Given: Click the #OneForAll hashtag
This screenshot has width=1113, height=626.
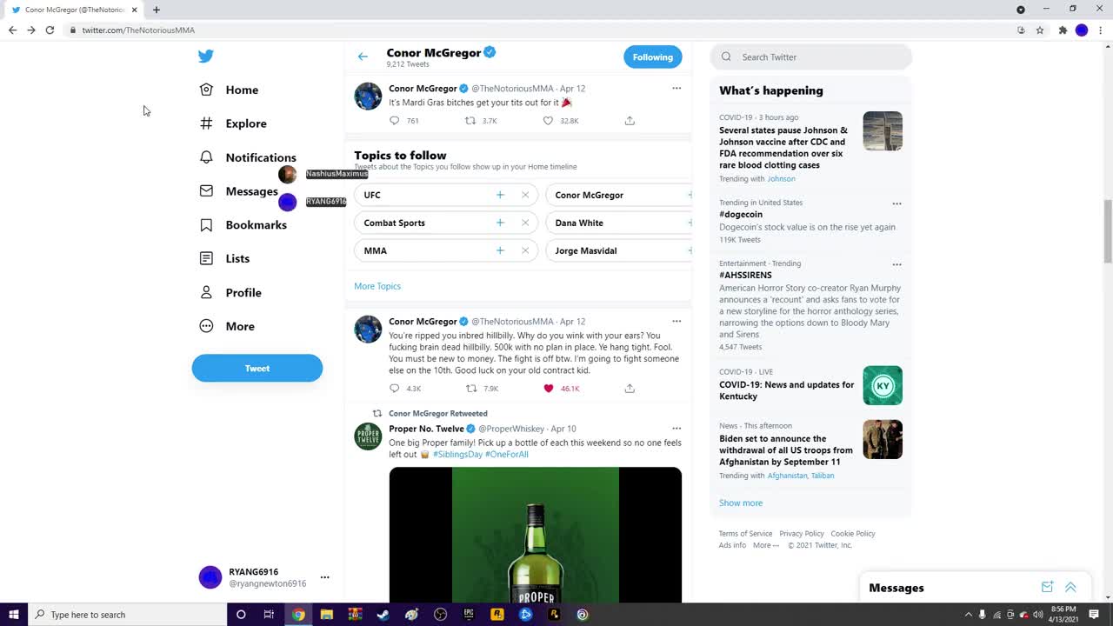Looking at the screenshot, I should (x=507, y=454).
